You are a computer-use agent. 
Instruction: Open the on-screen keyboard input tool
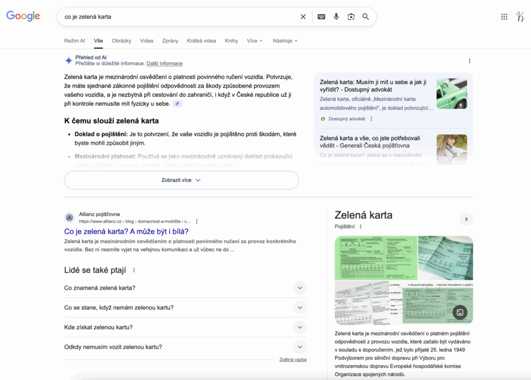(322, 17)
